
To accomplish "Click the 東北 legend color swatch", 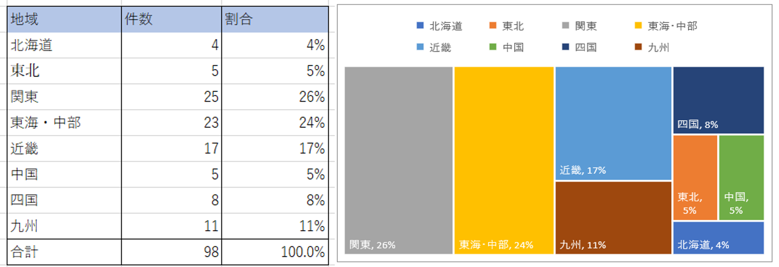I will [493, 25].
